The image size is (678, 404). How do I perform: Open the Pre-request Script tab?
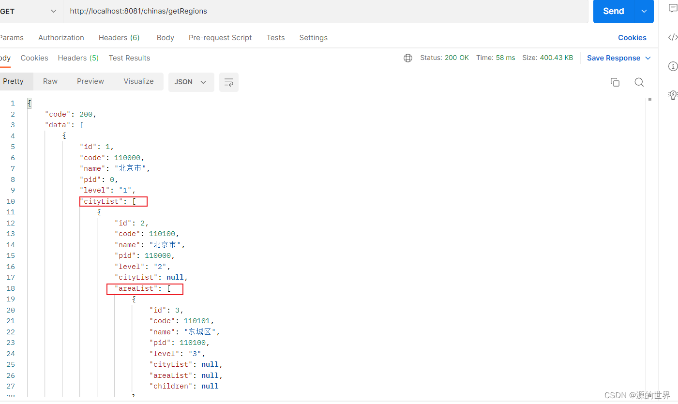220,38
